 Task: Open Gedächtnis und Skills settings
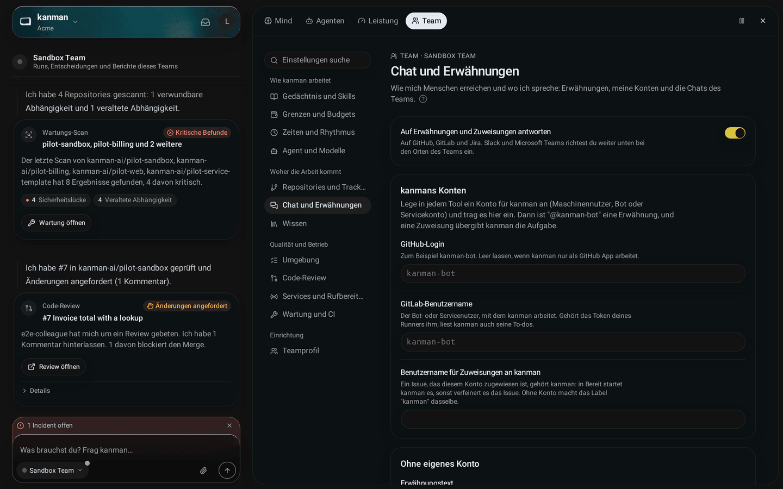[318, 96]
